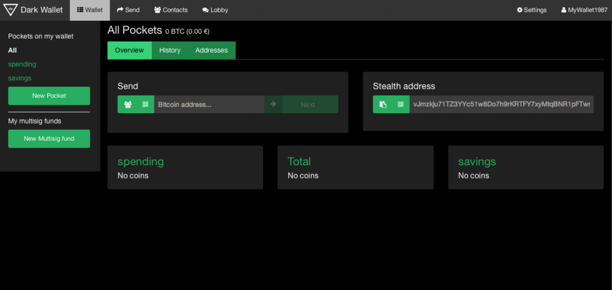Show QR code for stealth address
Screen dimensions: 612x290
tap(400, 105)
